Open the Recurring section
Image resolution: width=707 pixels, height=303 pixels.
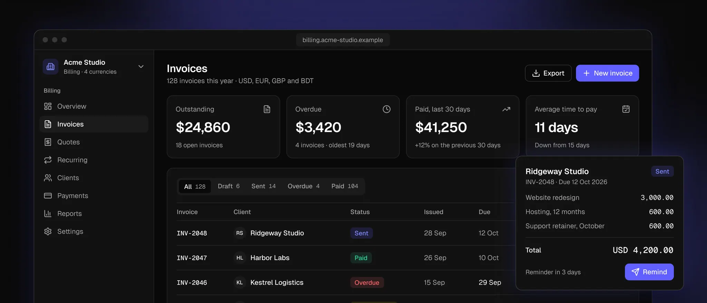pyautogui.click(x=94, y=160)
